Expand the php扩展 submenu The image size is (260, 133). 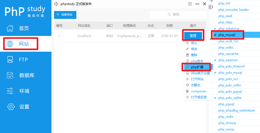(x=198, y=67)
